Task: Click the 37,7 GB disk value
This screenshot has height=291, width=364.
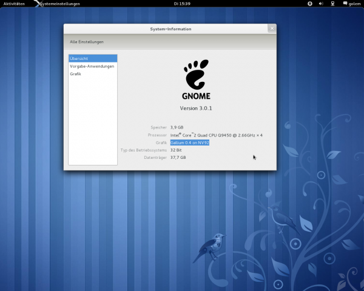Action: pyautogui.click(x=178, y=158)
